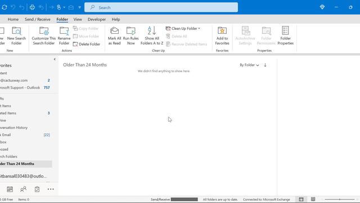Click 'All folders are up to date.' status
Viewport: 360px width, 203px height.
coord(220,199)
